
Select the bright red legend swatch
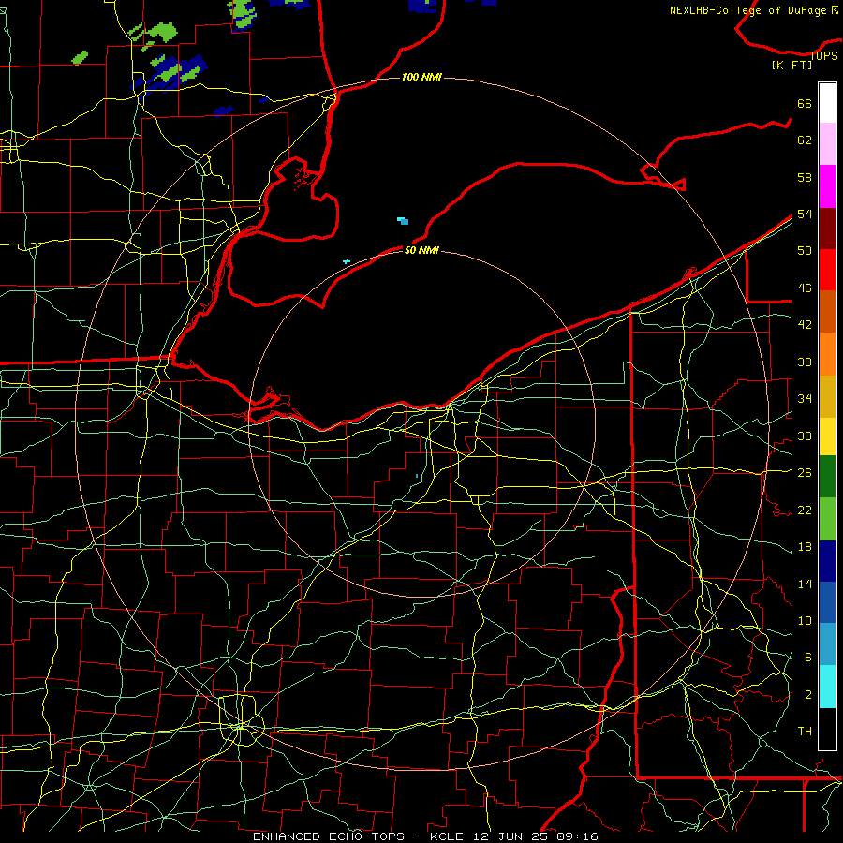tap(827, 270)
